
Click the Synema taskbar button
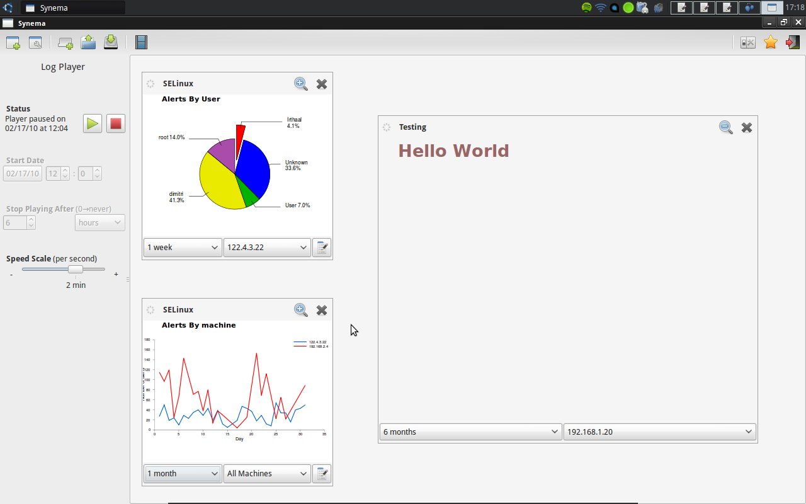(73, 8)
